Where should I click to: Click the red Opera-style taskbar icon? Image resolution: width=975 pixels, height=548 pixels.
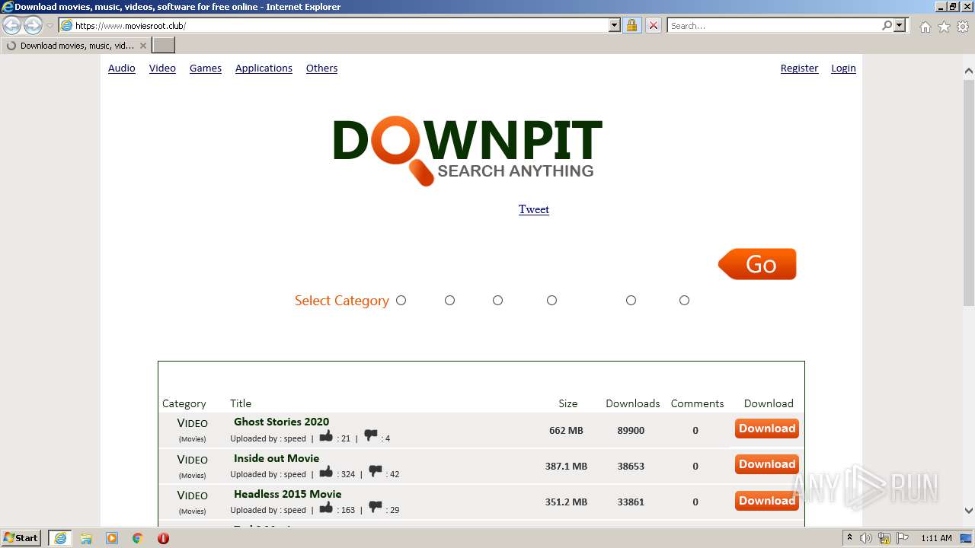point(163,538)
